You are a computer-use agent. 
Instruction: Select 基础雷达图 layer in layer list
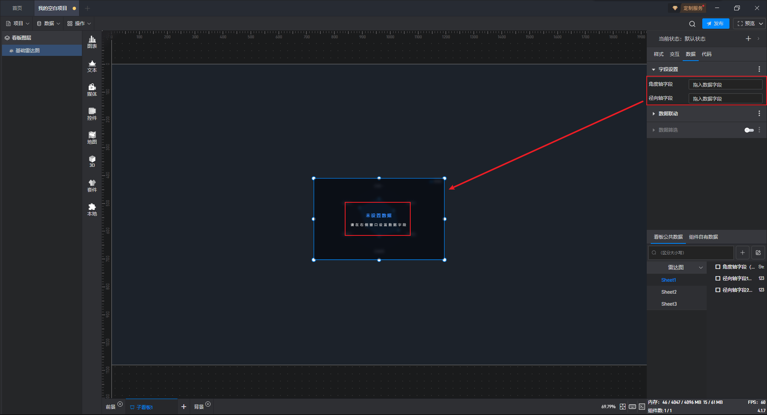pyautogui.click(x=42, y=51)
